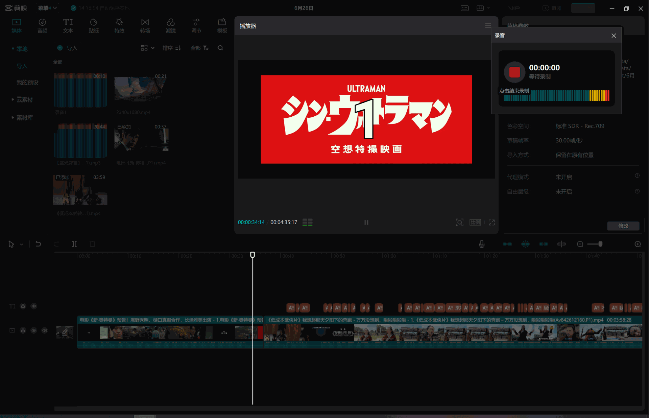Open the 菜单 dropdown menu
The height and width of the screenshot is (418, 649).
tap(47, 8)
